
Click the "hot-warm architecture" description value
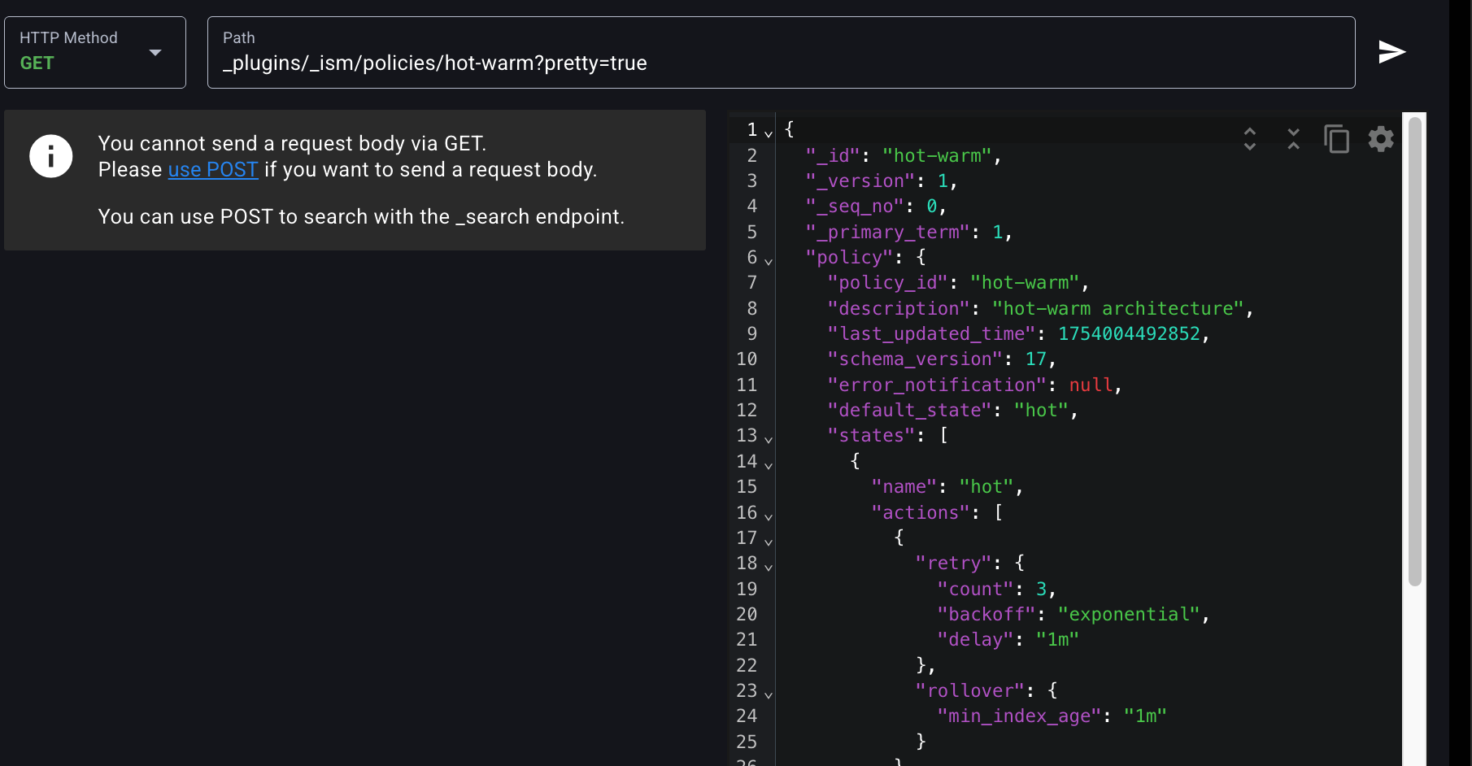click(1117, 309)
